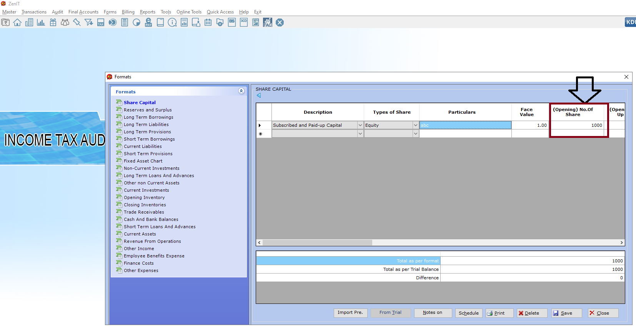This screenshot has width=636, height=330.
Task: Open the people group toolbar icon
Action: [65, 23]
